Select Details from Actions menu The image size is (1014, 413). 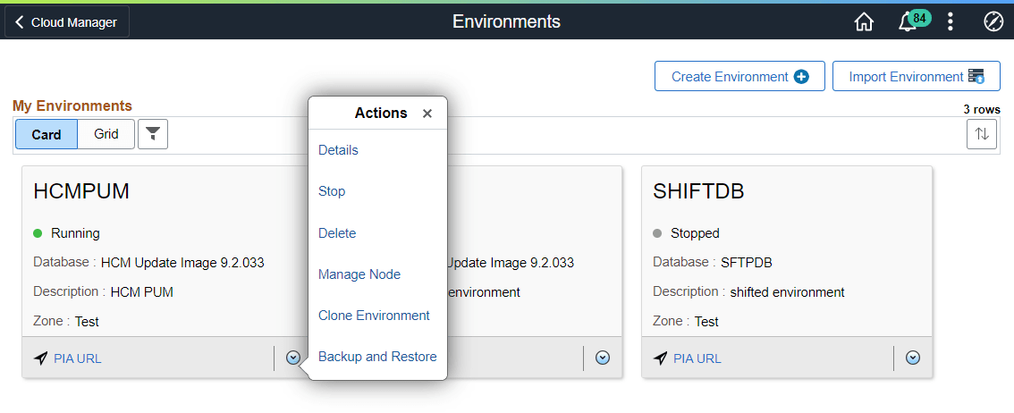338,150
